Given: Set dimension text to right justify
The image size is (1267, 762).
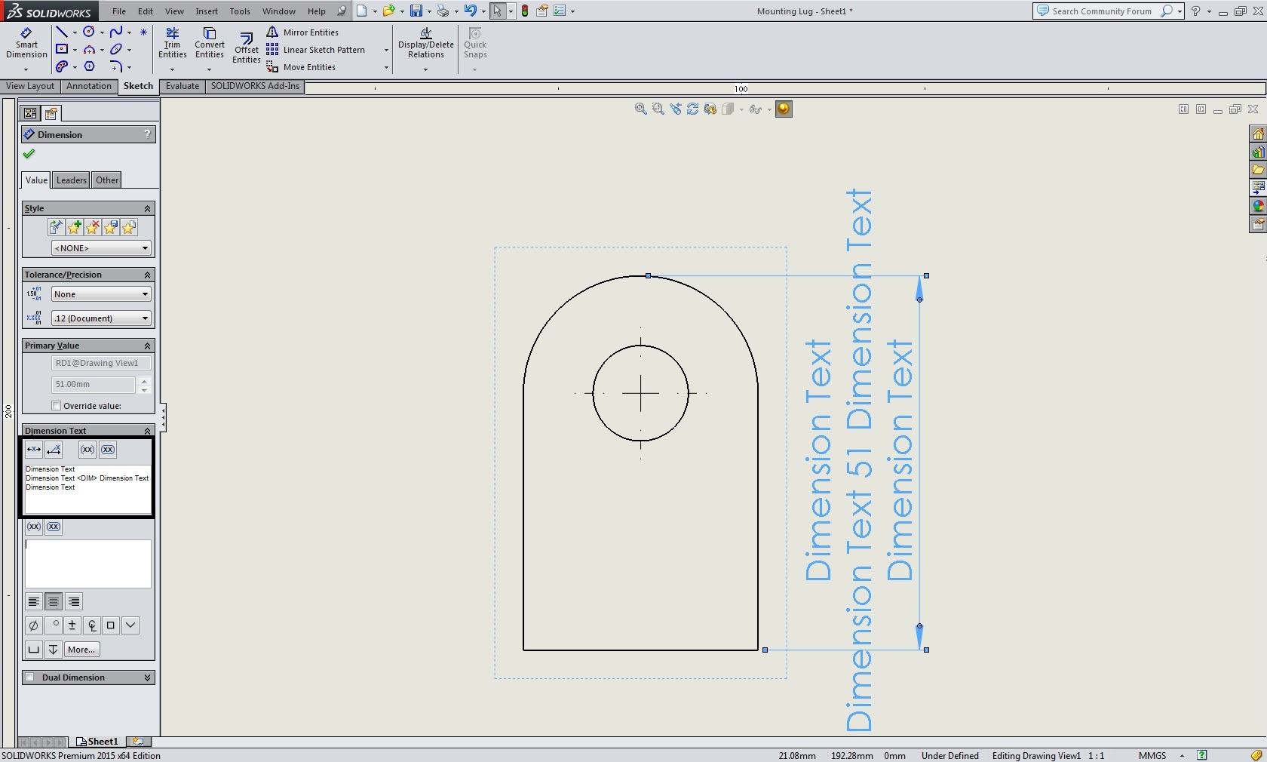Looking at the screenshot, I should [73, 602].
